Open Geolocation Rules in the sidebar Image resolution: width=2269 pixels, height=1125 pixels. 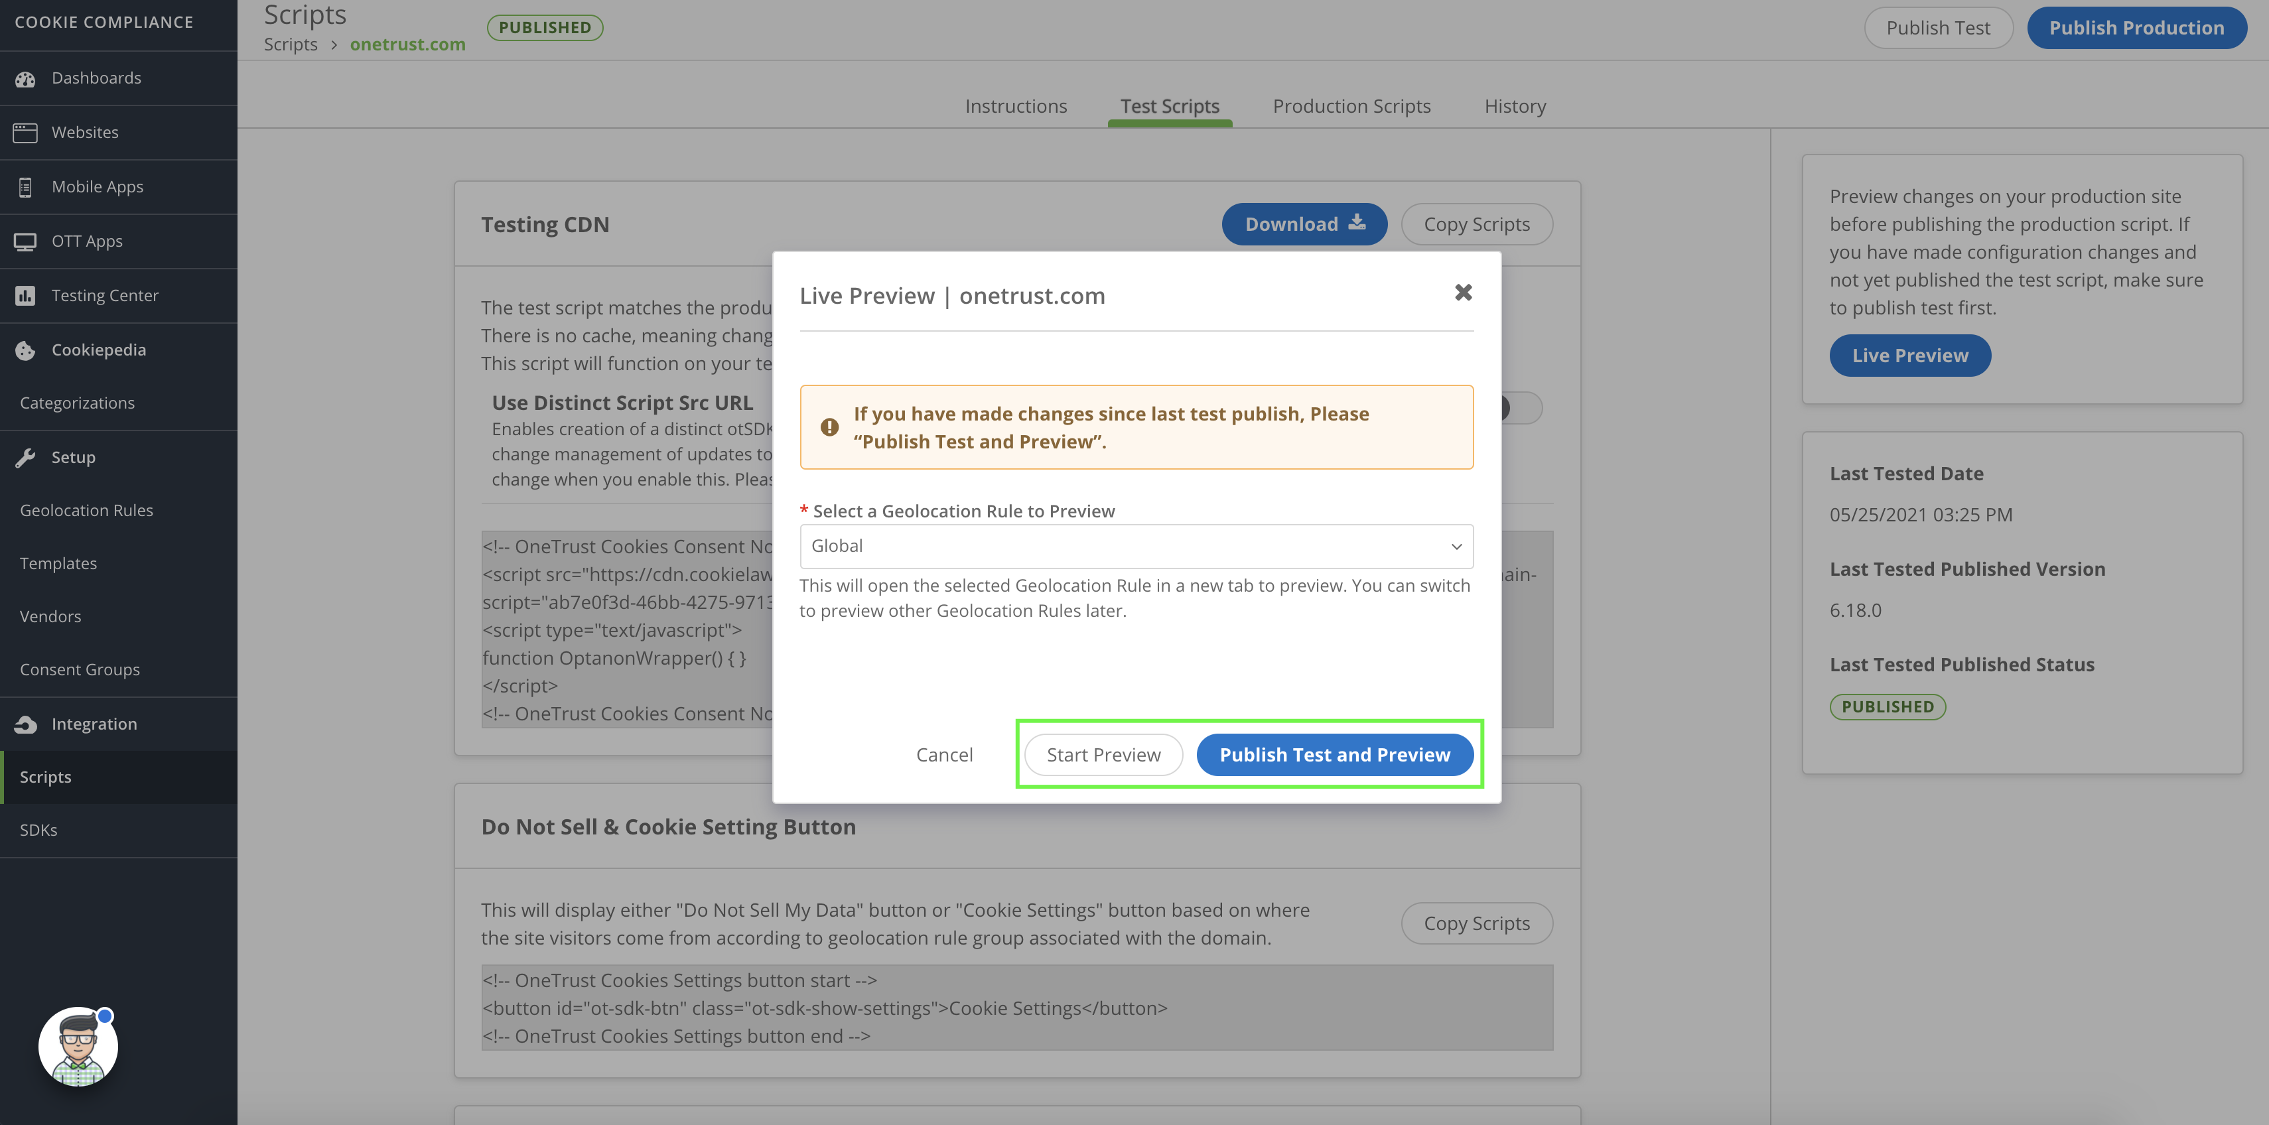point(86,510)
